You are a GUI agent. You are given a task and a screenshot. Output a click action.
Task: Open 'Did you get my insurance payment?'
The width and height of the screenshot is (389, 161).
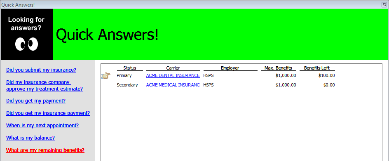[x=48, y=113]
